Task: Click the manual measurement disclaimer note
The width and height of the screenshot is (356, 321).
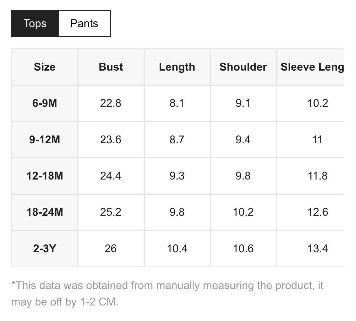Action: point(167,294)
